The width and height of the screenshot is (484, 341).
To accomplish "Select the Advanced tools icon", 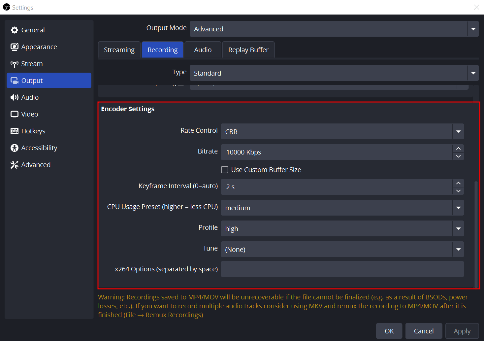I will coord(15,165).
